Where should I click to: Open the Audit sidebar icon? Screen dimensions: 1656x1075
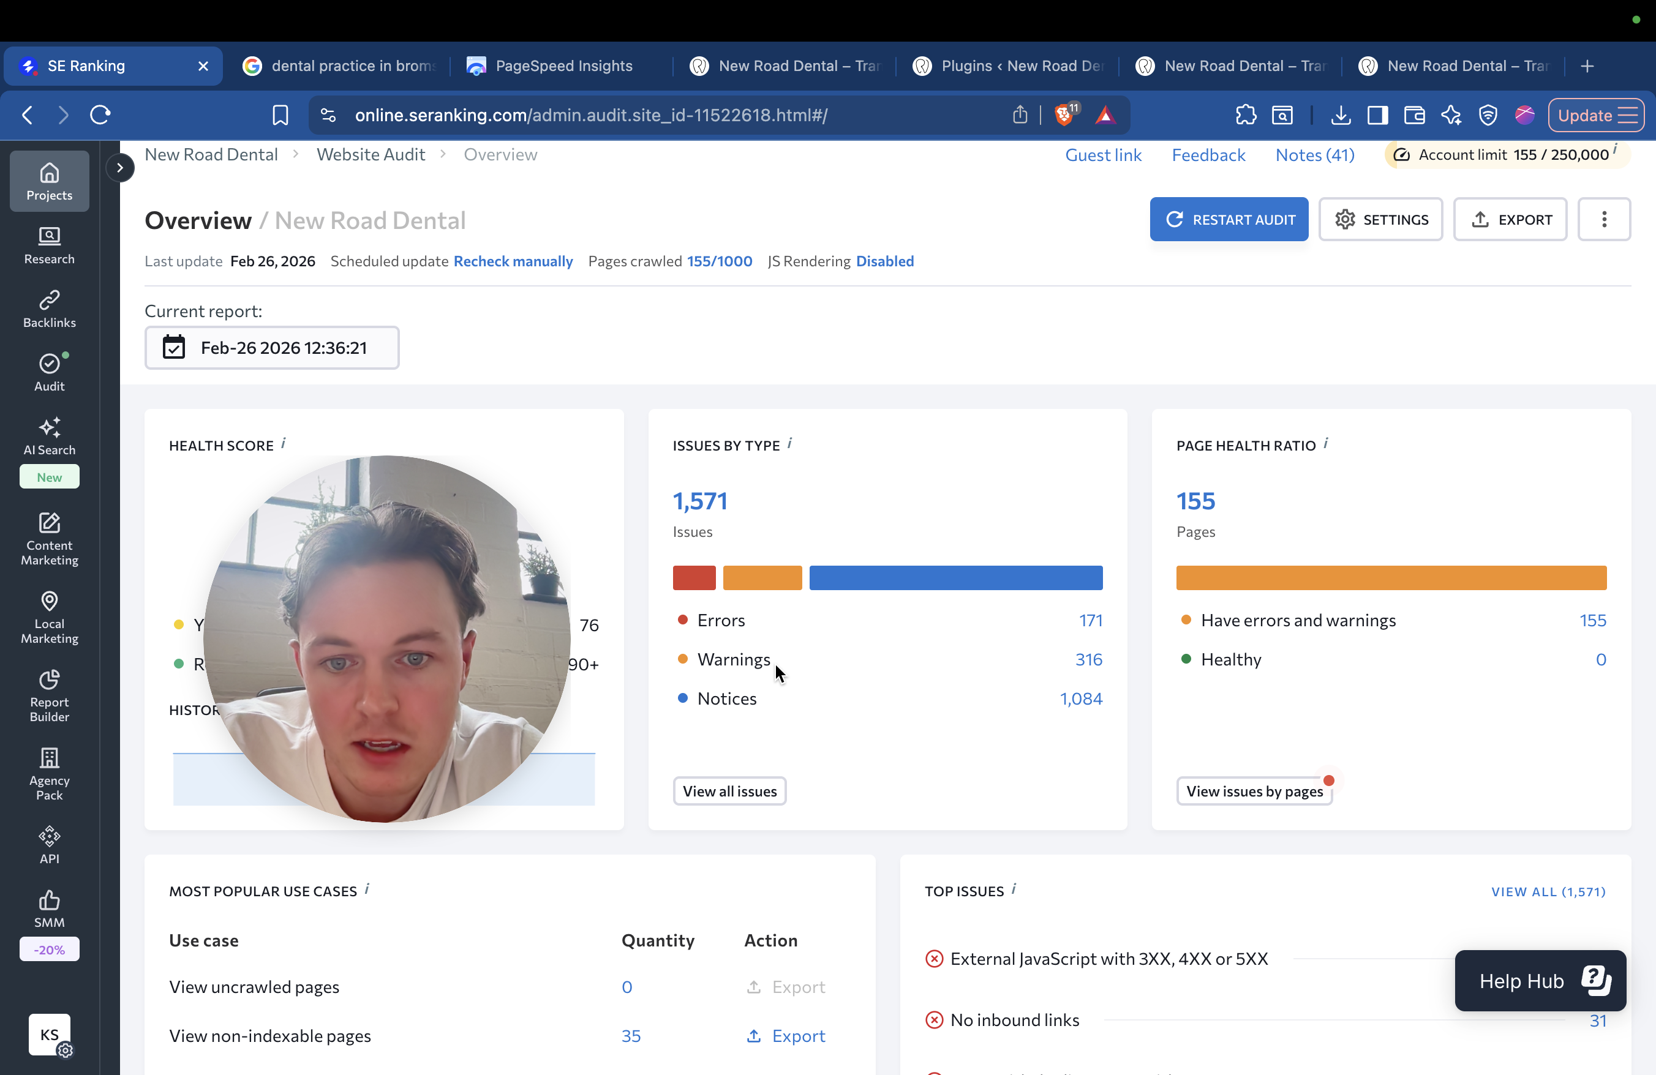[49, 372]
